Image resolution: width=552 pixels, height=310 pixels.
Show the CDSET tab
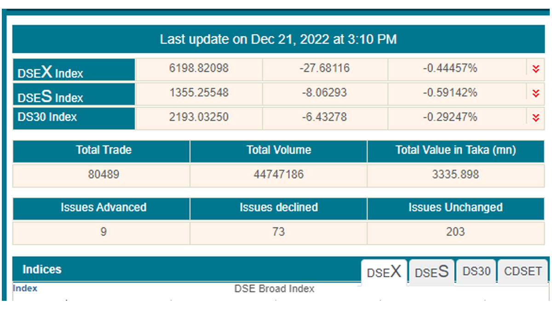coord(523,271)
